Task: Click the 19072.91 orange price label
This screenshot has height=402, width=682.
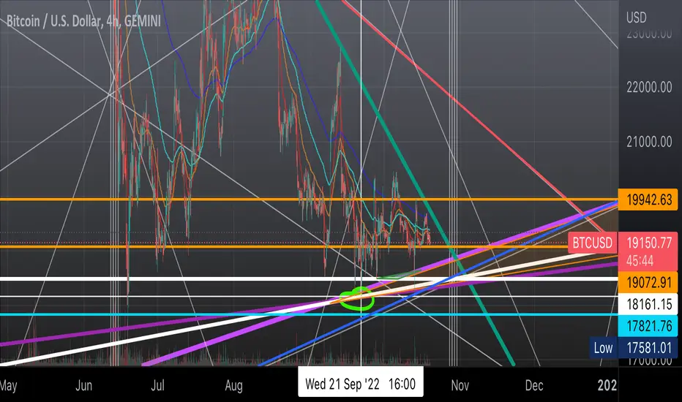Action: (648, 282)
